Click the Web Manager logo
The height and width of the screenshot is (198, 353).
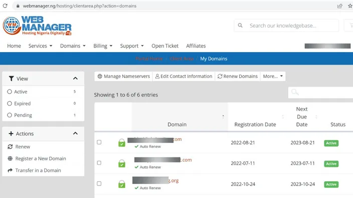coord(37,26)
